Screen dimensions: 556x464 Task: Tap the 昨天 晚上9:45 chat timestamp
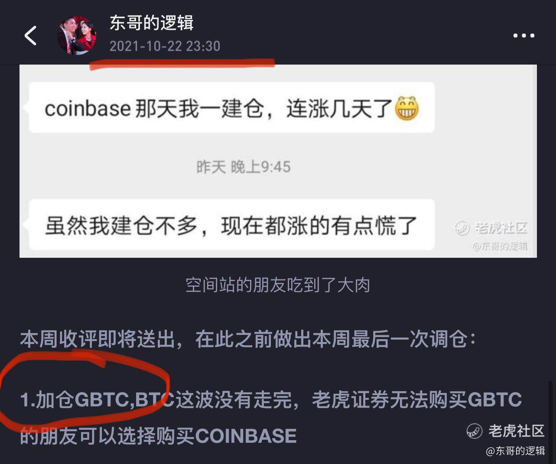tap(243, 167)
